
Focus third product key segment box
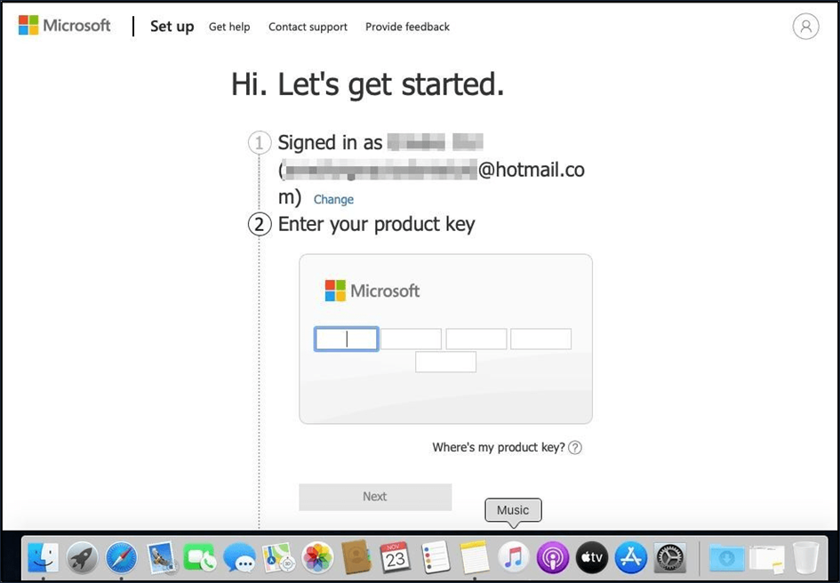pyautogui.click(x=476, y=339)
